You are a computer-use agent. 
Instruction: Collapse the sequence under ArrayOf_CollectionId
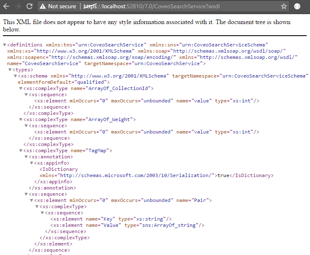pos(26,95)
